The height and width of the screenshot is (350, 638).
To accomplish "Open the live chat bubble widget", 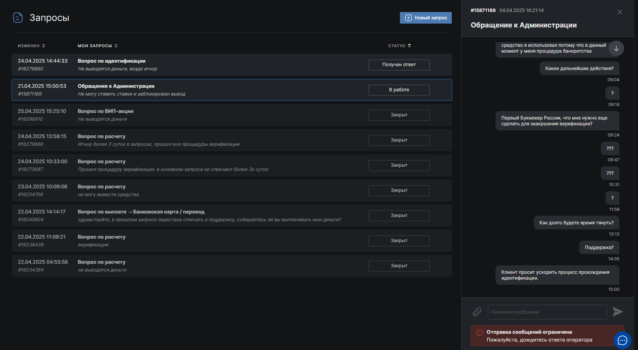I will pyautogui.click(x=622, y=340).
